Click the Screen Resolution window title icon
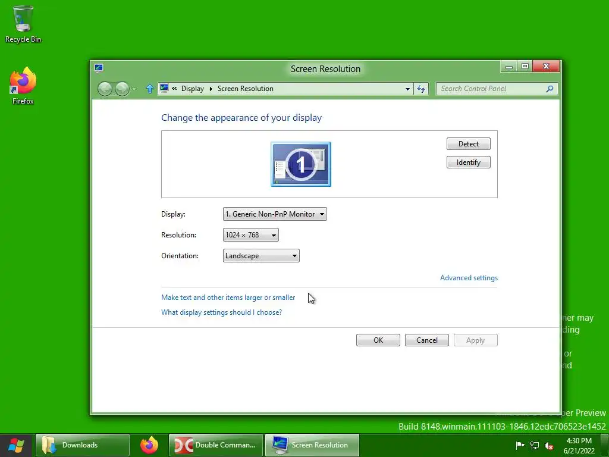This screenshot has width=609, height=457. point(99,68)
